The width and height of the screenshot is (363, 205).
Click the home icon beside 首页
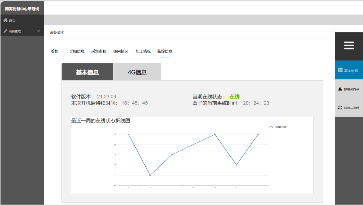5,20
